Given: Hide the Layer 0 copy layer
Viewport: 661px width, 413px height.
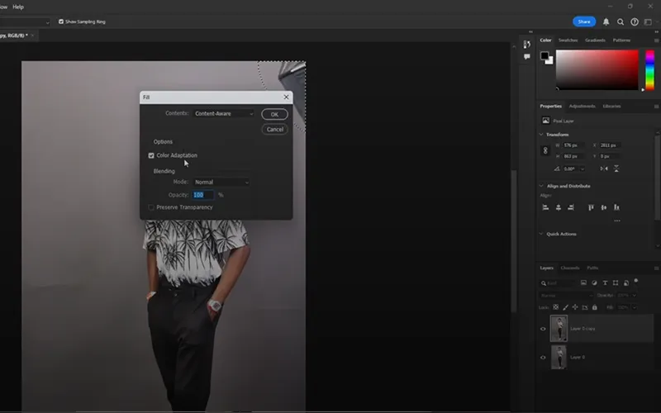Looking at the screenshot, I should (543, 329).
